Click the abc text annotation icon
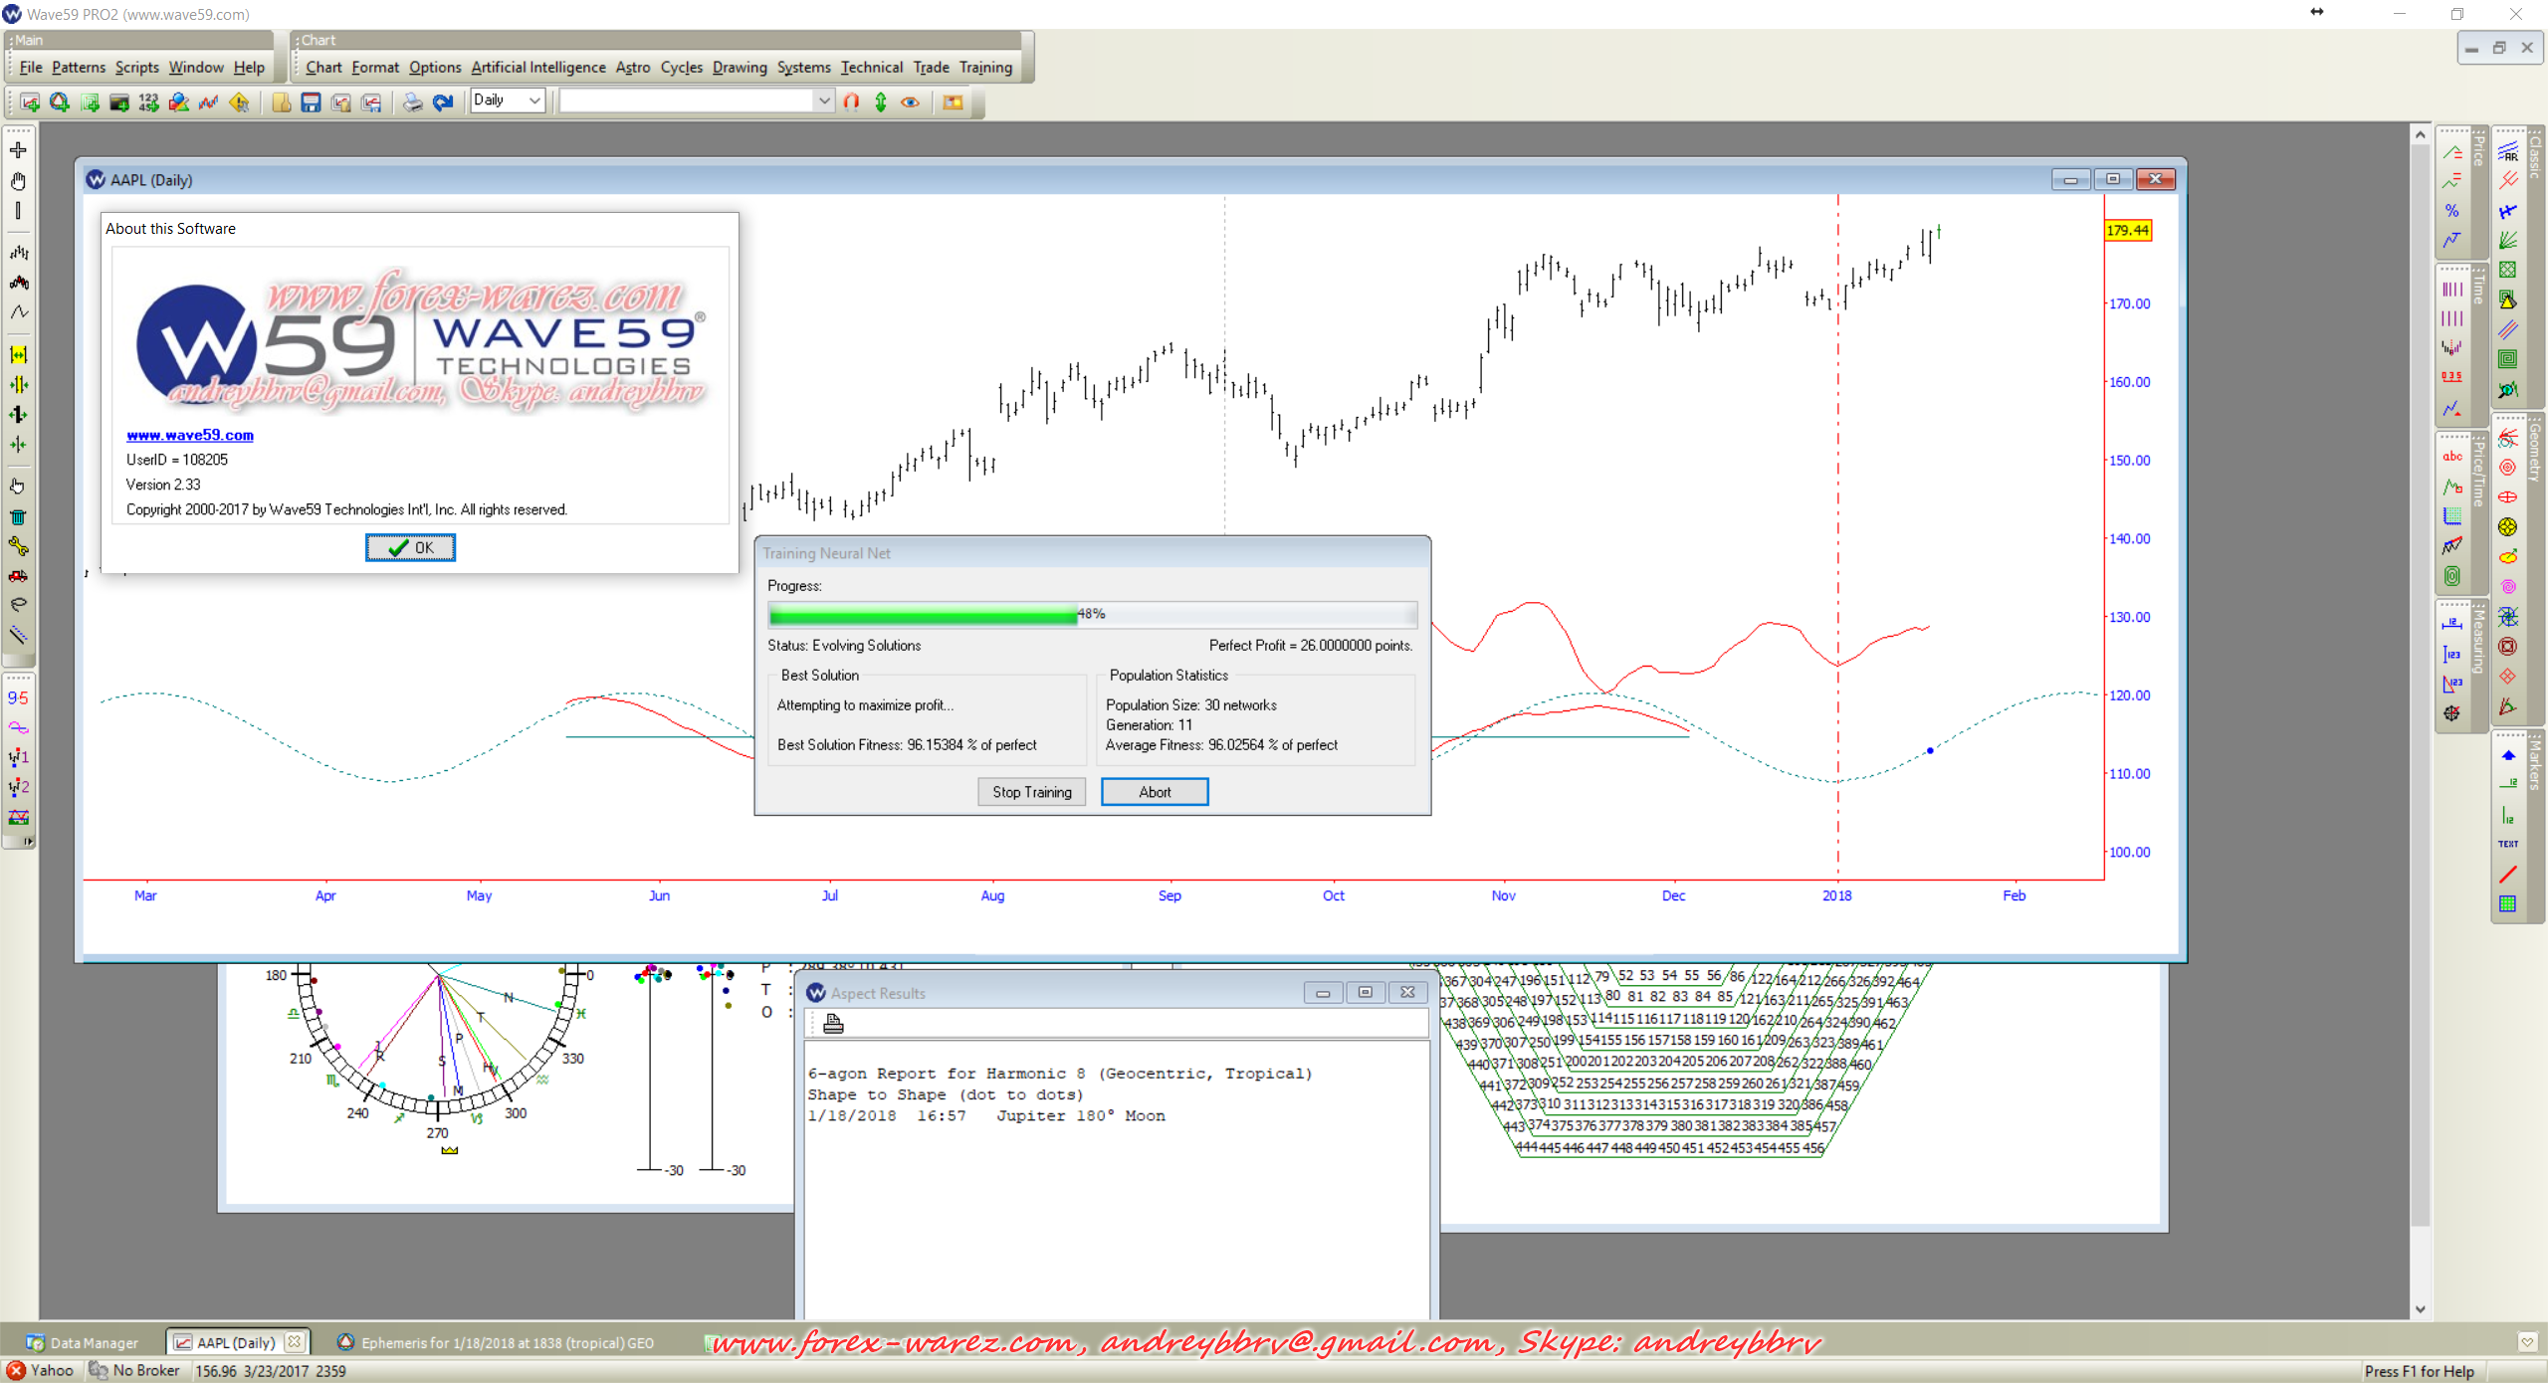This screenshot has height=1383, width=2548. (2452, 457)
